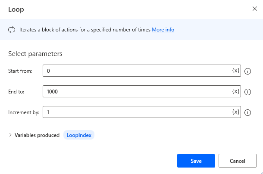
Task: Click info icon beside End to
Action: 247,92
